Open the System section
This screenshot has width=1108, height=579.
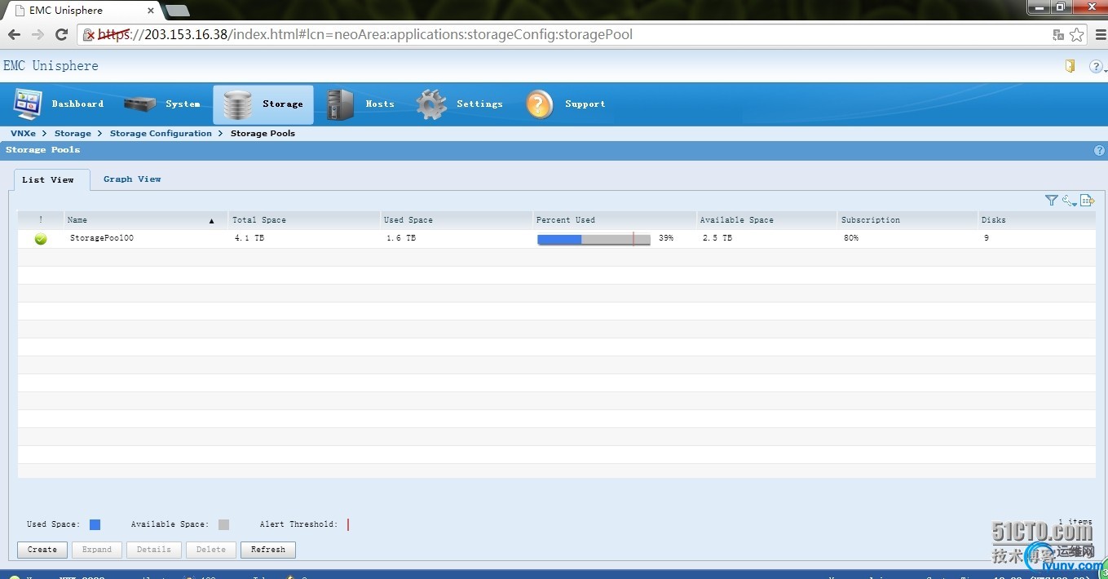point(161,104)
